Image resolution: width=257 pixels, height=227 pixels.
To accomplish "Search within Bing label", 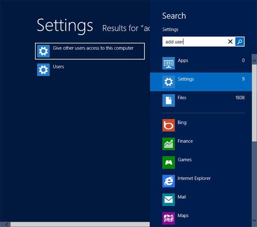I will pyautogui.click(x=182, y=122).
